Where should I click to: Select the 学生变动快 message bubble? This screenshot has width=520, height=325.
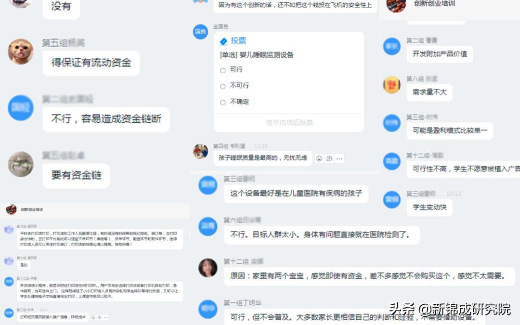[429, 207]
